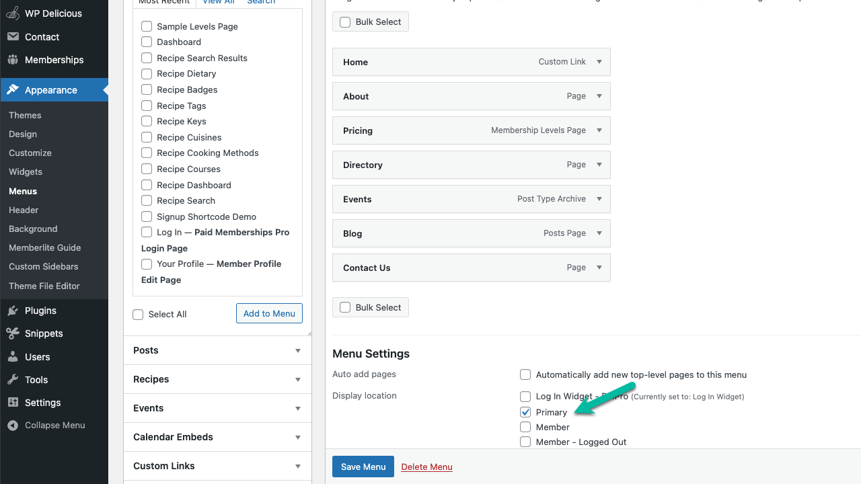Image resolution: width=861 pixels, height=484 pixels.
Task: Tick the Signup Shortcode Demo checkbox
Action: point(147,216)
